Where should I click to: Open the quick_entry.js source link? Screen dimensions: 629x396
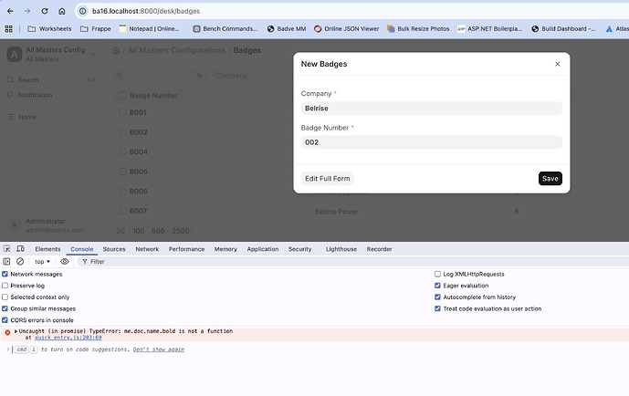[68, 338]
